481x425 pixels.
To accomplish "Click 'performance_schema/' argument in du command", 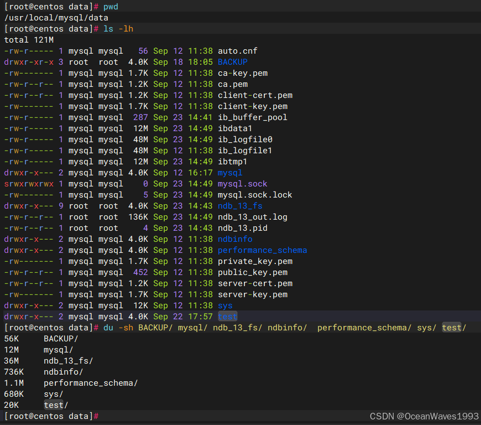I will [x=364, y=328].
